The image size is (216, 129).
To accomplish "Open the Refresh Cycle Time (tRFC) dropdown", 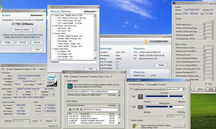I will pyautogui.click(x=212, y=51).
